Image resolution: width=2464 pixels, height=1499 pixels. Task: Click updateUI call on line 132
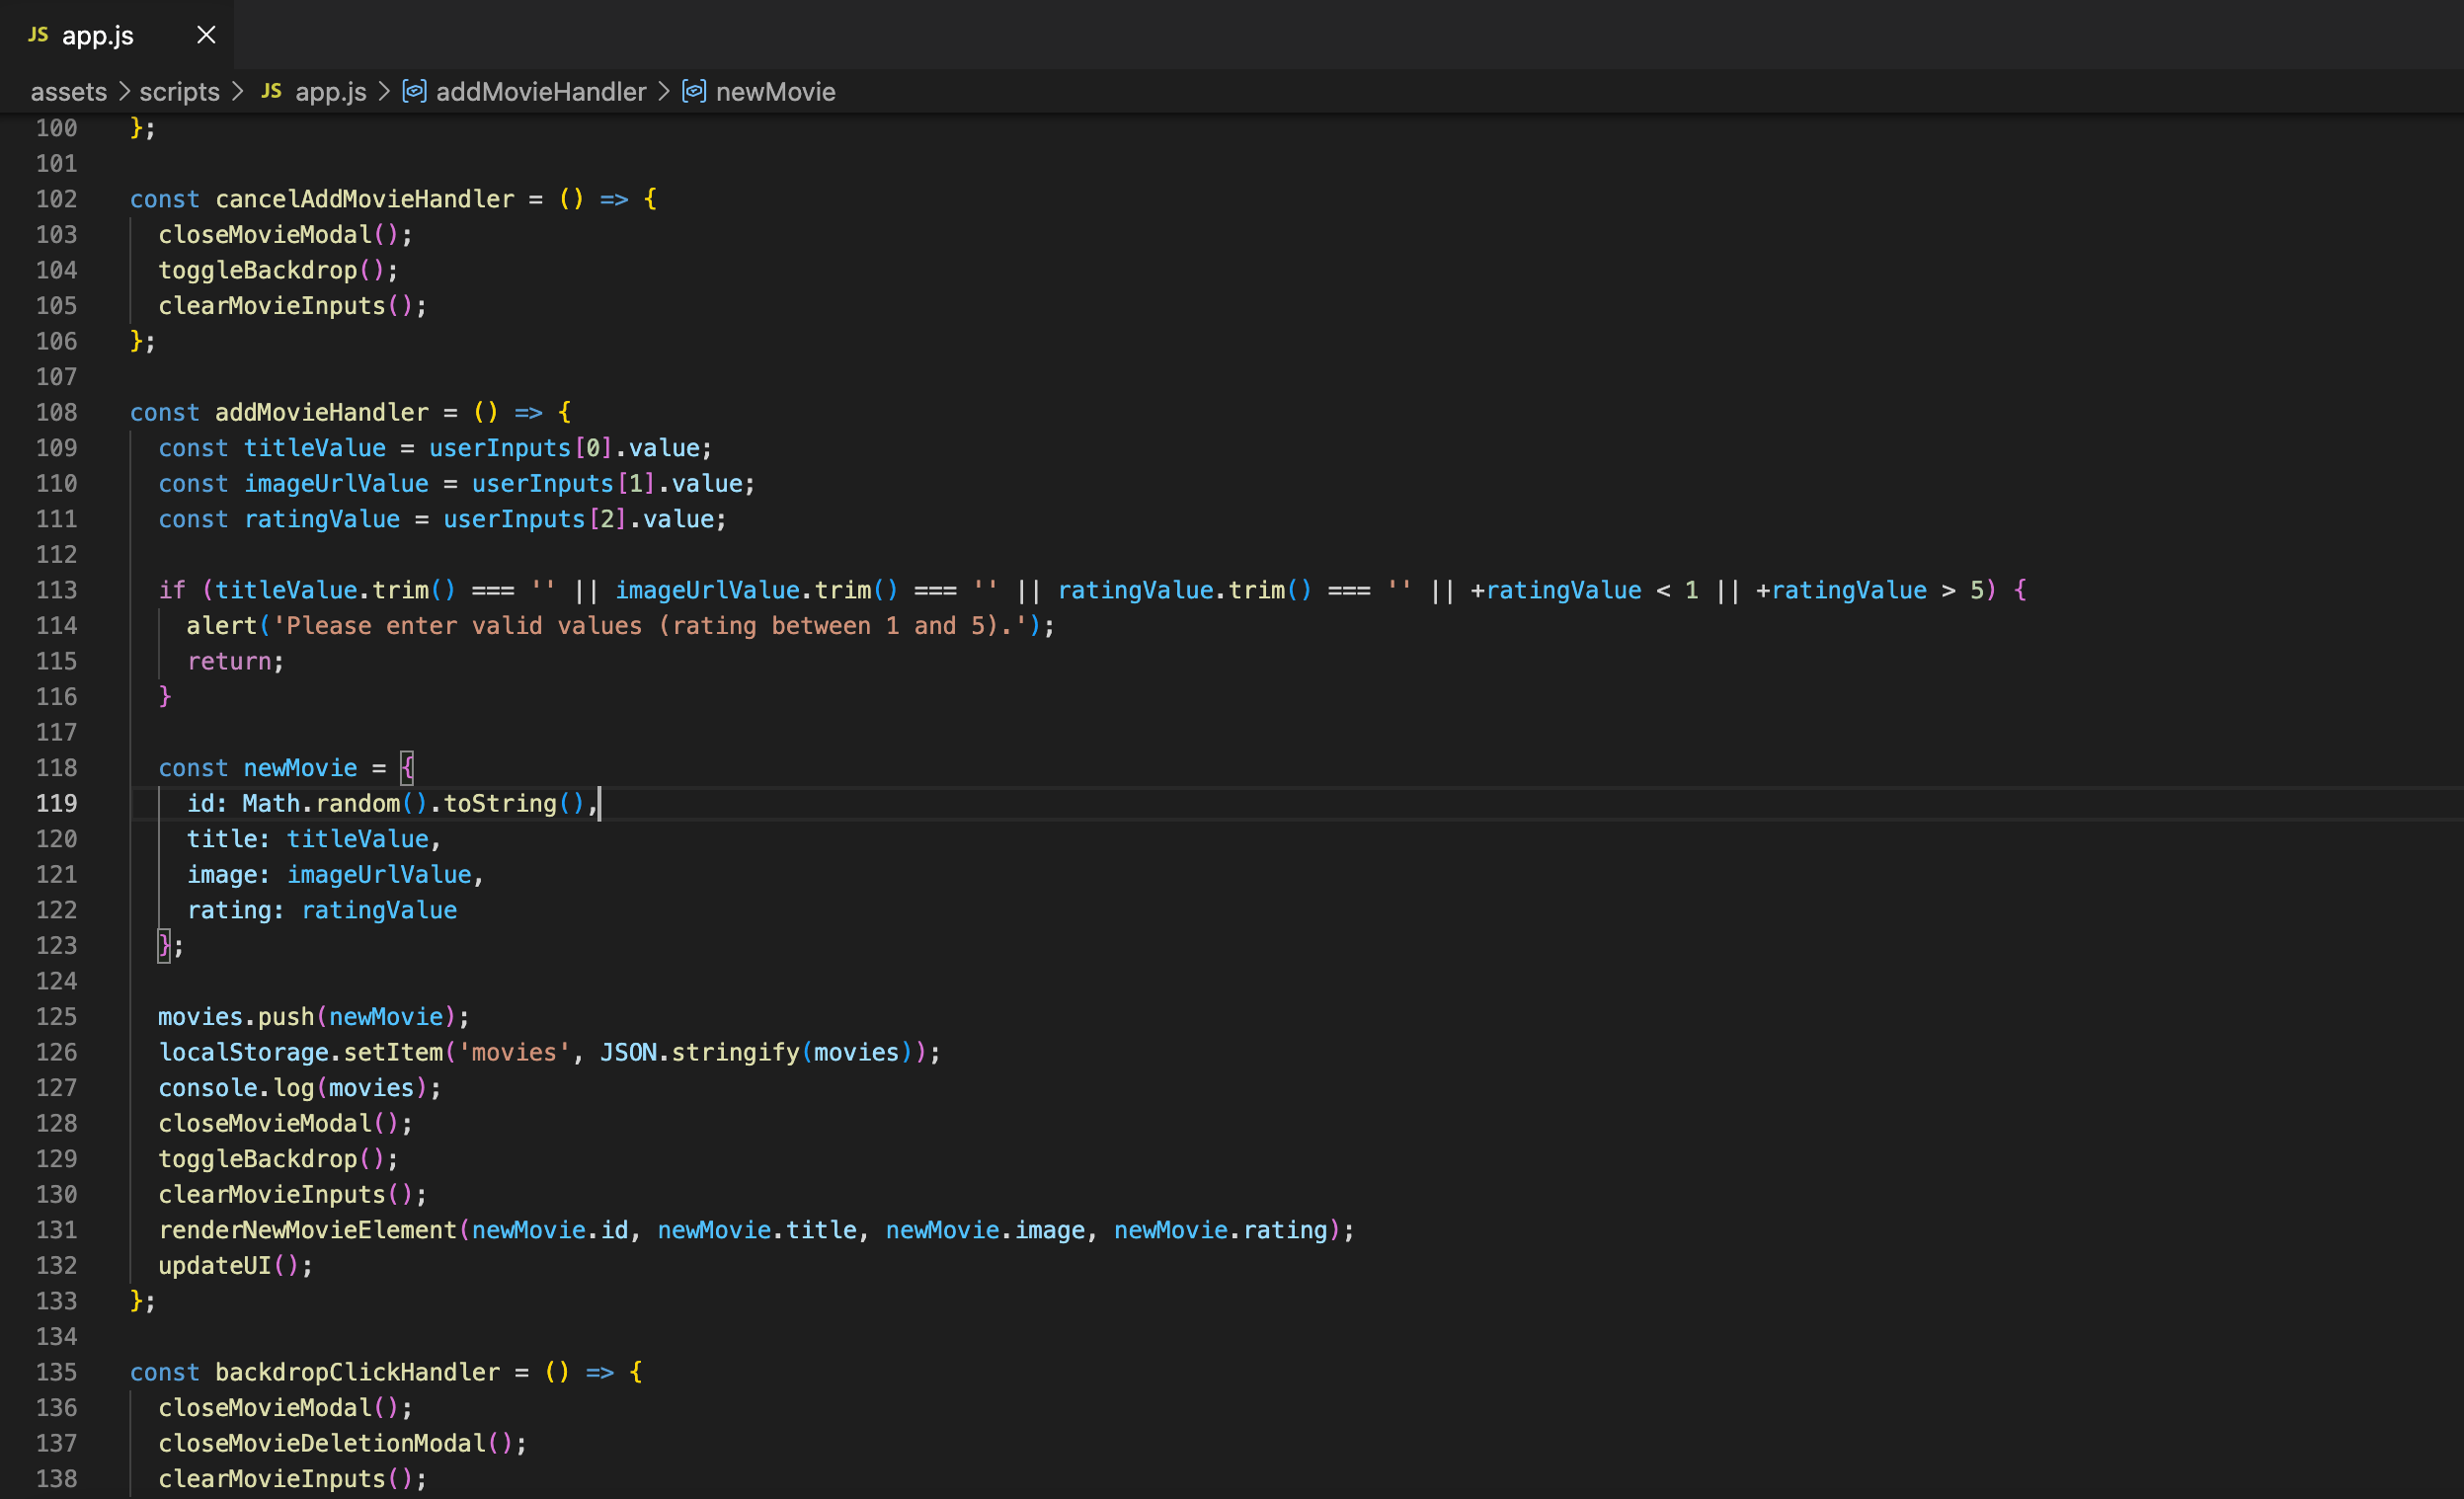pos(215,1266)
